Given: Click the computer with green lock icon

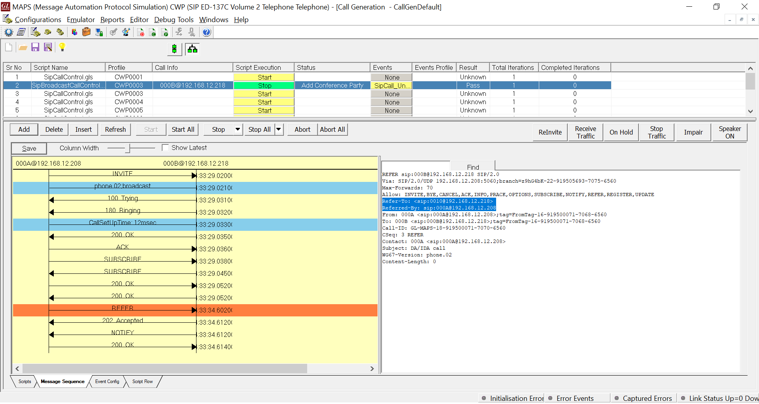Looking at the screenshot, I should pyautogui.click(x=99, y=32).
